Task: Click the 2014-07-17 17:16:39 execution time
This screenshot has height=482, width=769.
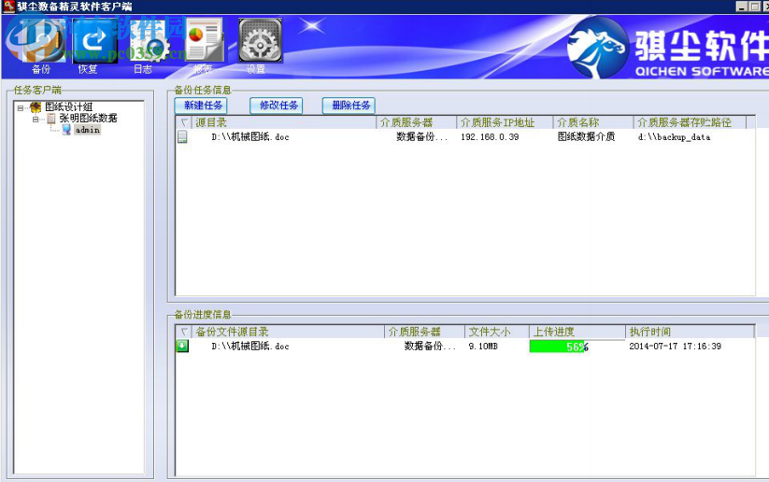Action: tap(675, 347)
